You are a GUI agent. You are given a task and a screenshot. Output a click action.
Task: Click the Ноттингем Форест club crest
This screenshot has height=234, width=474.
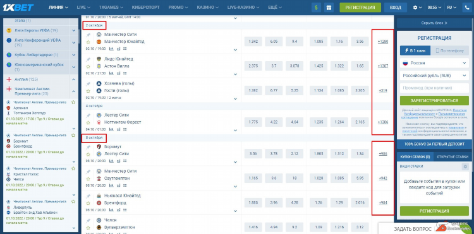click(99, 122)
